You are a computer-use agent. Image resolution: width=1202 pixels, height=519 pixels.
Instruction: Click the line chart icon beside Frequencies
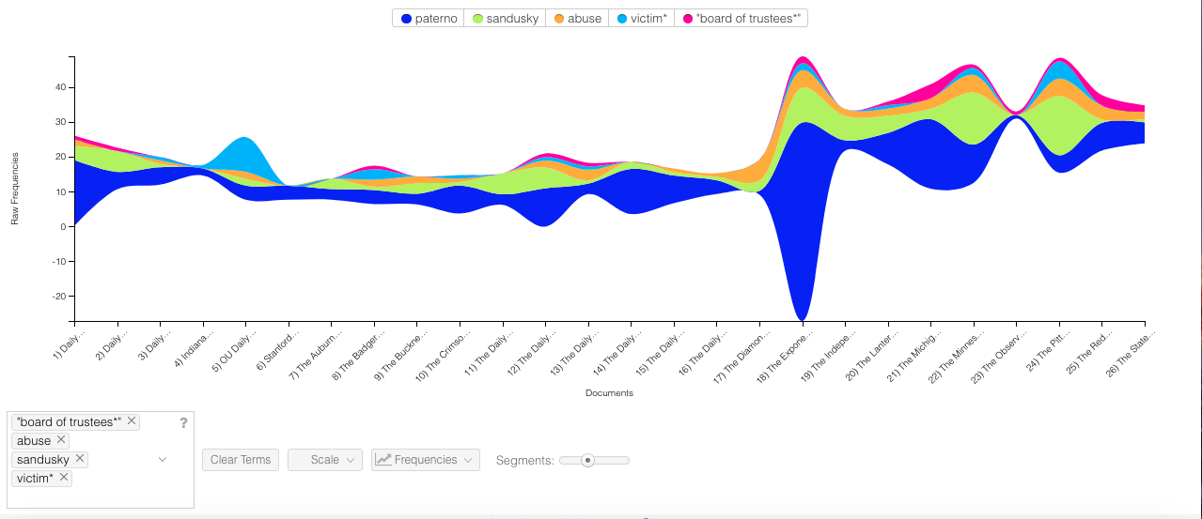382,460
